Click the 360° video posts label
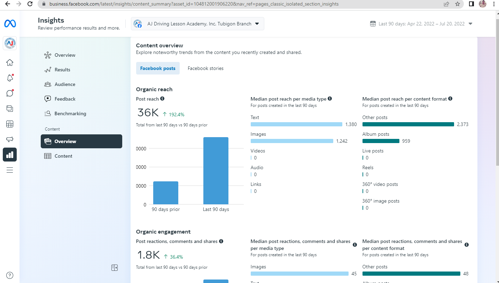The image size is (499, 283). (x=380, y=184)
